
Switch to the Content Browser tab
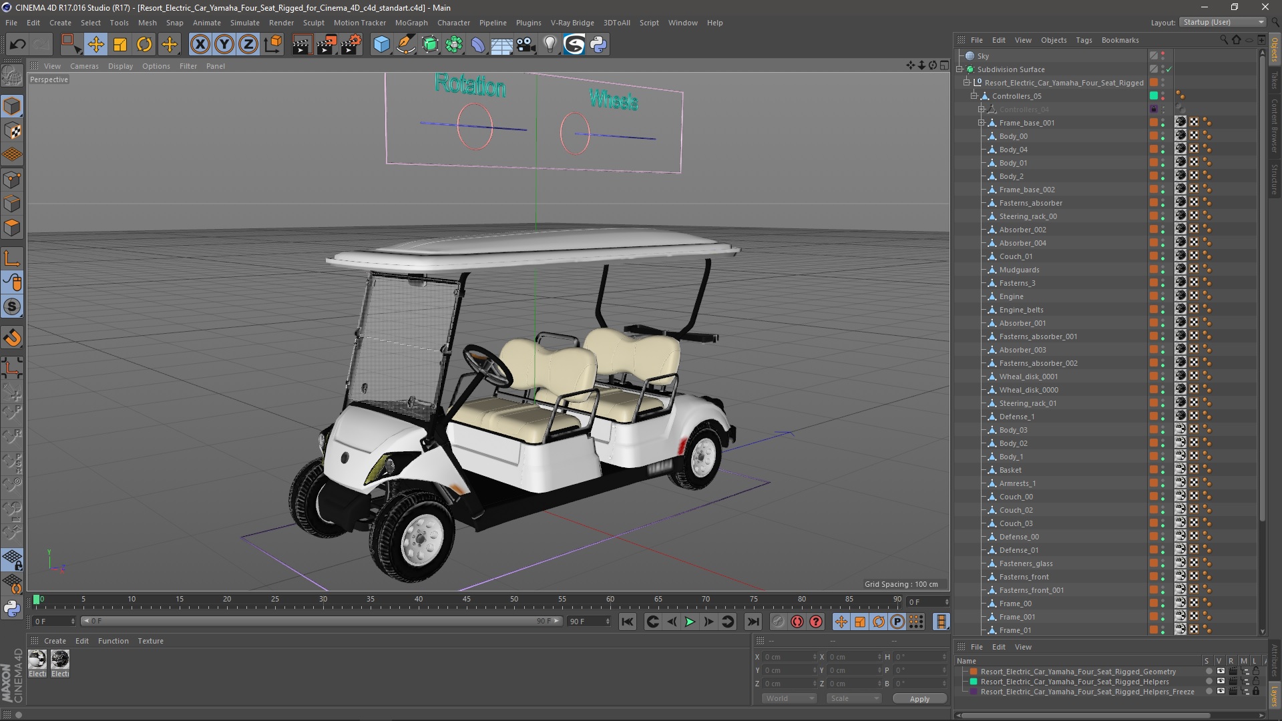pos(1274,126)
